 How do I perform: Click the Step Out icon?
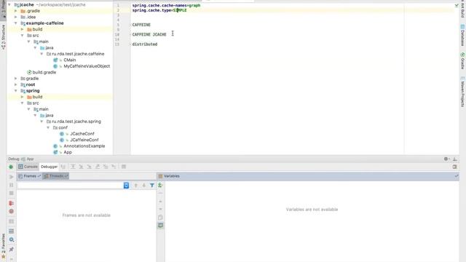tap(98, 167)
